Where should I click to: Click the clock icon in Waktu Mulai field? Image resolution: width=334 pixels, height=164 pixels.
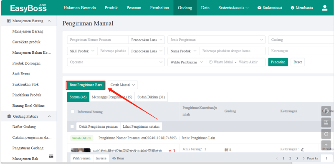[211, 62]
